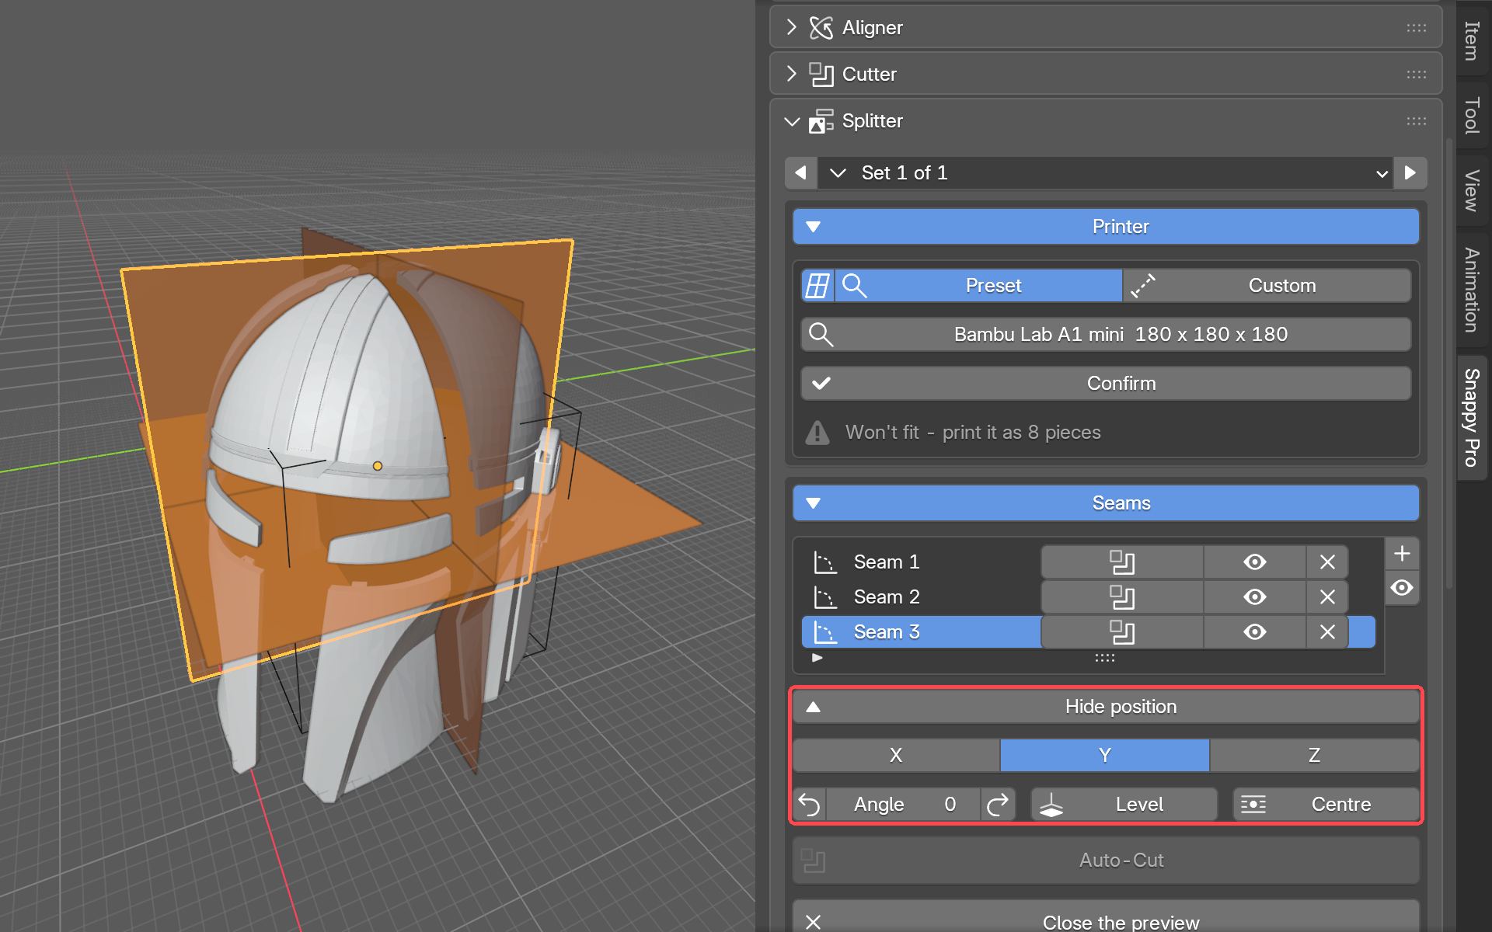Delete Seam 2 with the X

(1327, 597)
